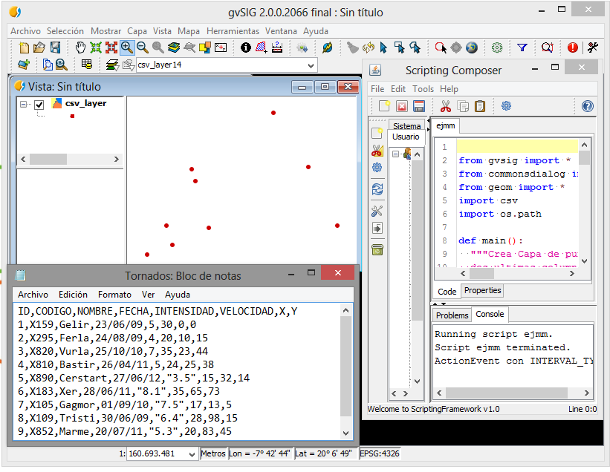Switch to the Usuario tab
This screenshot has height=472, width=610.
tap(406, 137)
